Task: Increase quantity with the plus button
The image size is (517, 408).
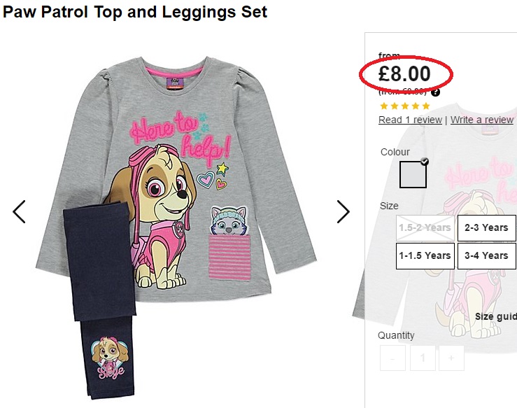Action: [451, 358]
